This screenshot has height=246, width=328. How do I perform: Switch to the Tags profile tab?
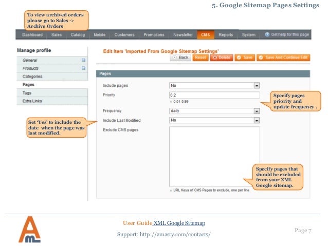click(x=52, y=93)
